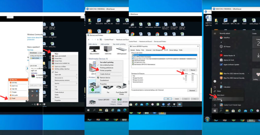
Task: Launch Calculator from the Start menu
Action: [225, 87]
